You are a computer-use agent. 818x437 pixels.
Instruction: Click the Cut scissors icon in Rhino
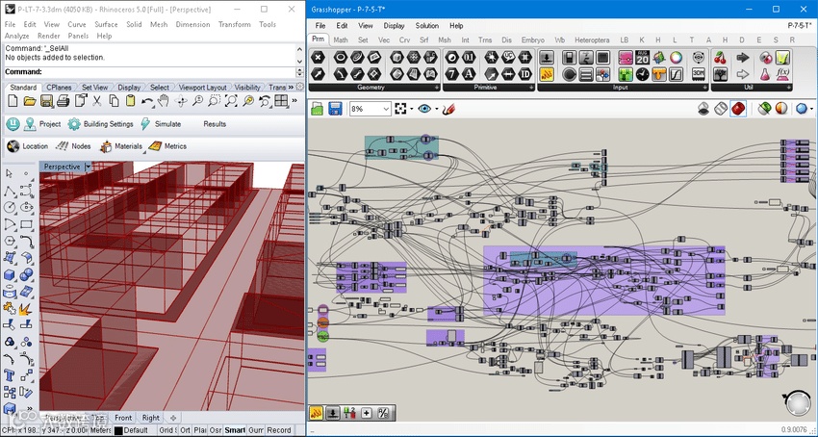tap(97, 101)
